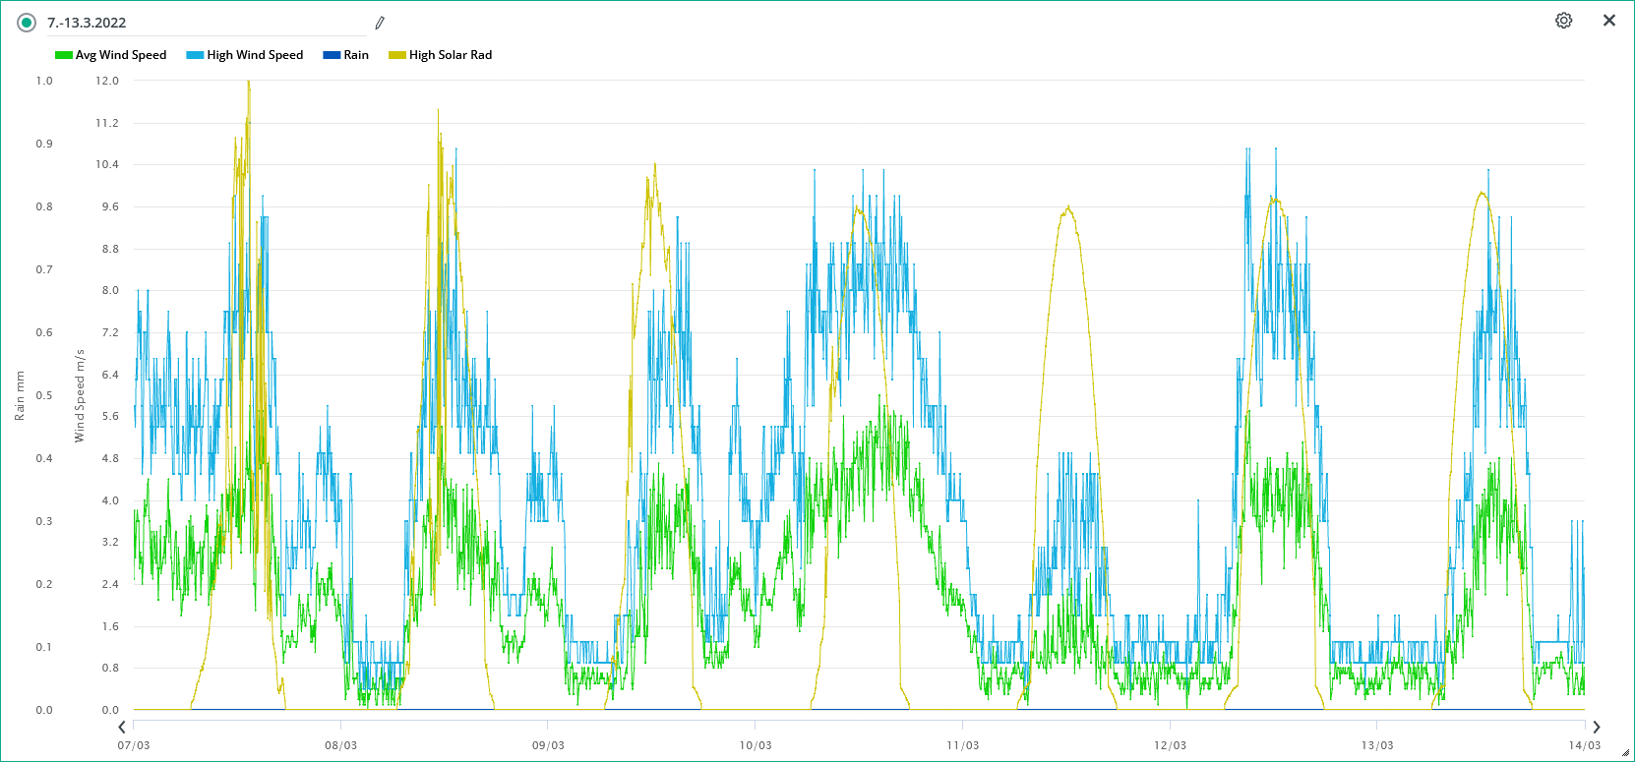Advance to later dates with right chevron

(x=1596, y=728)
